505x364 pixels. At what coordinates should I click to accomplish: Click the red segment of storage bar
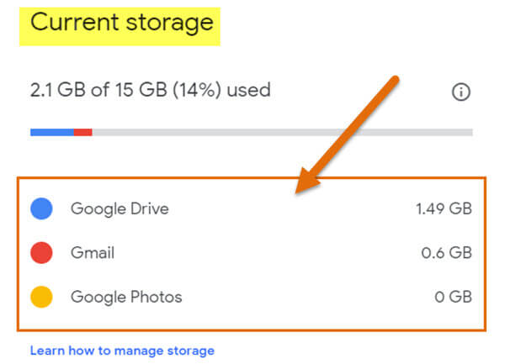[83, 132]
